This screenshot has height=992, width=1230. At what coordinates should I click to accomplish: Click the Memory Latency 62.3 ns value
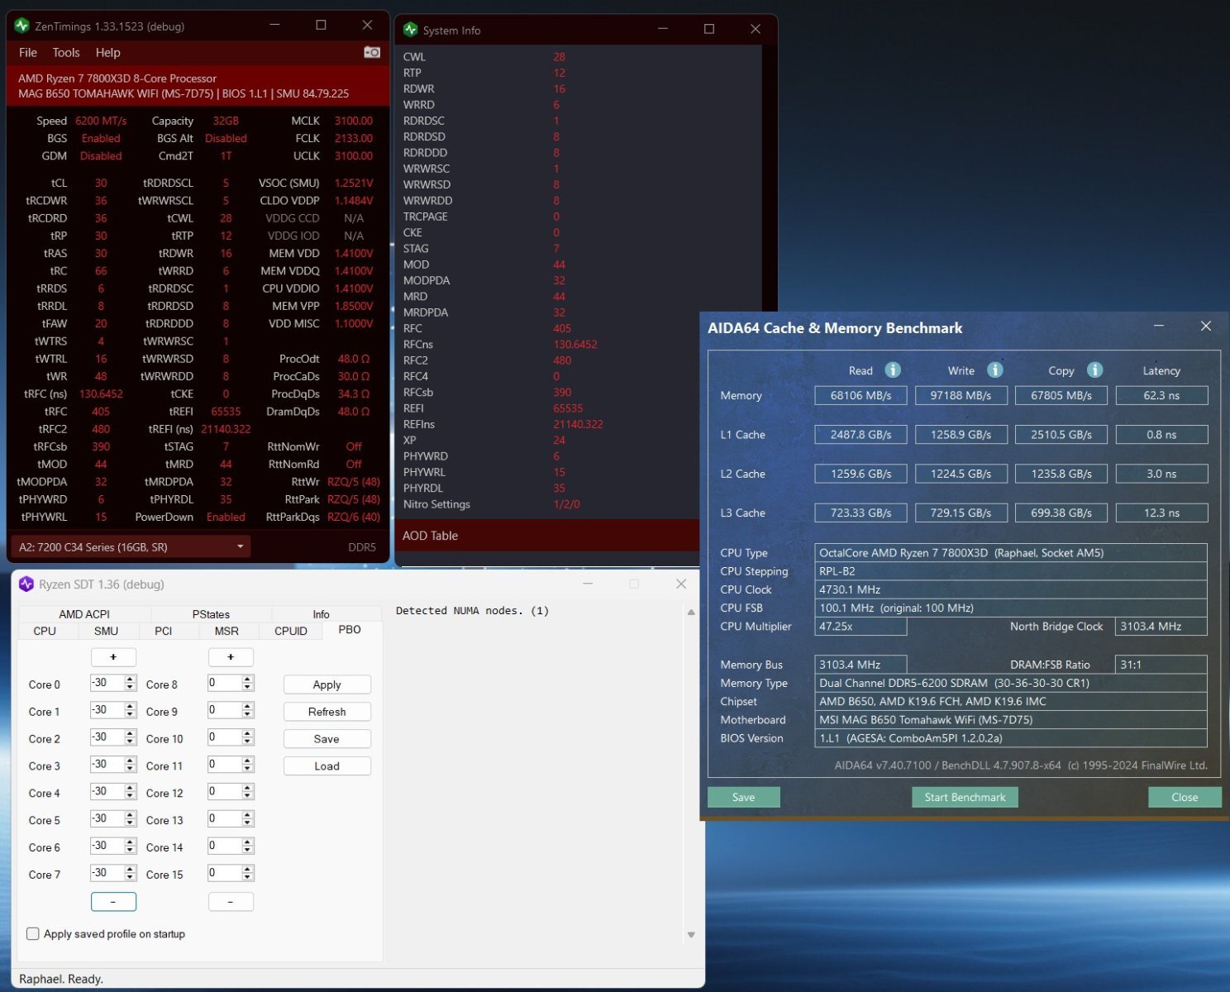tap(1161, 395)
